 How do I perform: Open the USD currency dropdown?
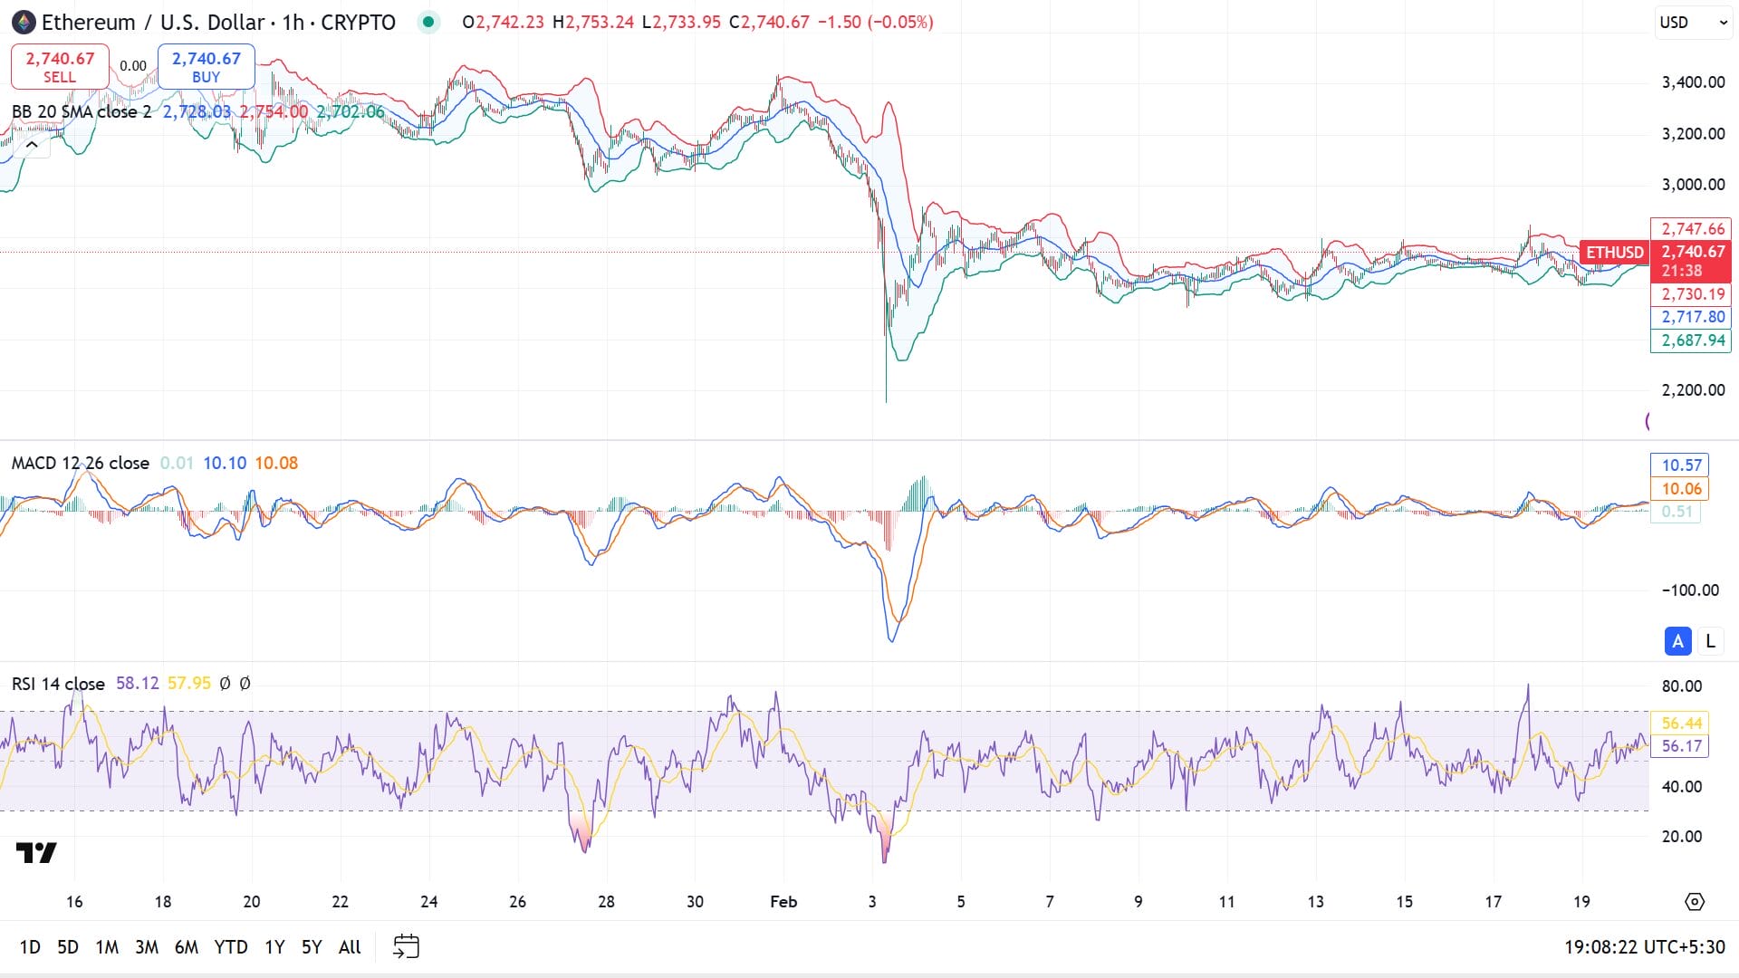[1694, 23]
